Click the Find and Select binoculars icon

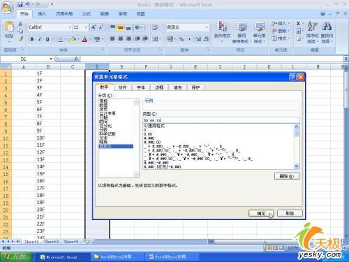point(327,26)
